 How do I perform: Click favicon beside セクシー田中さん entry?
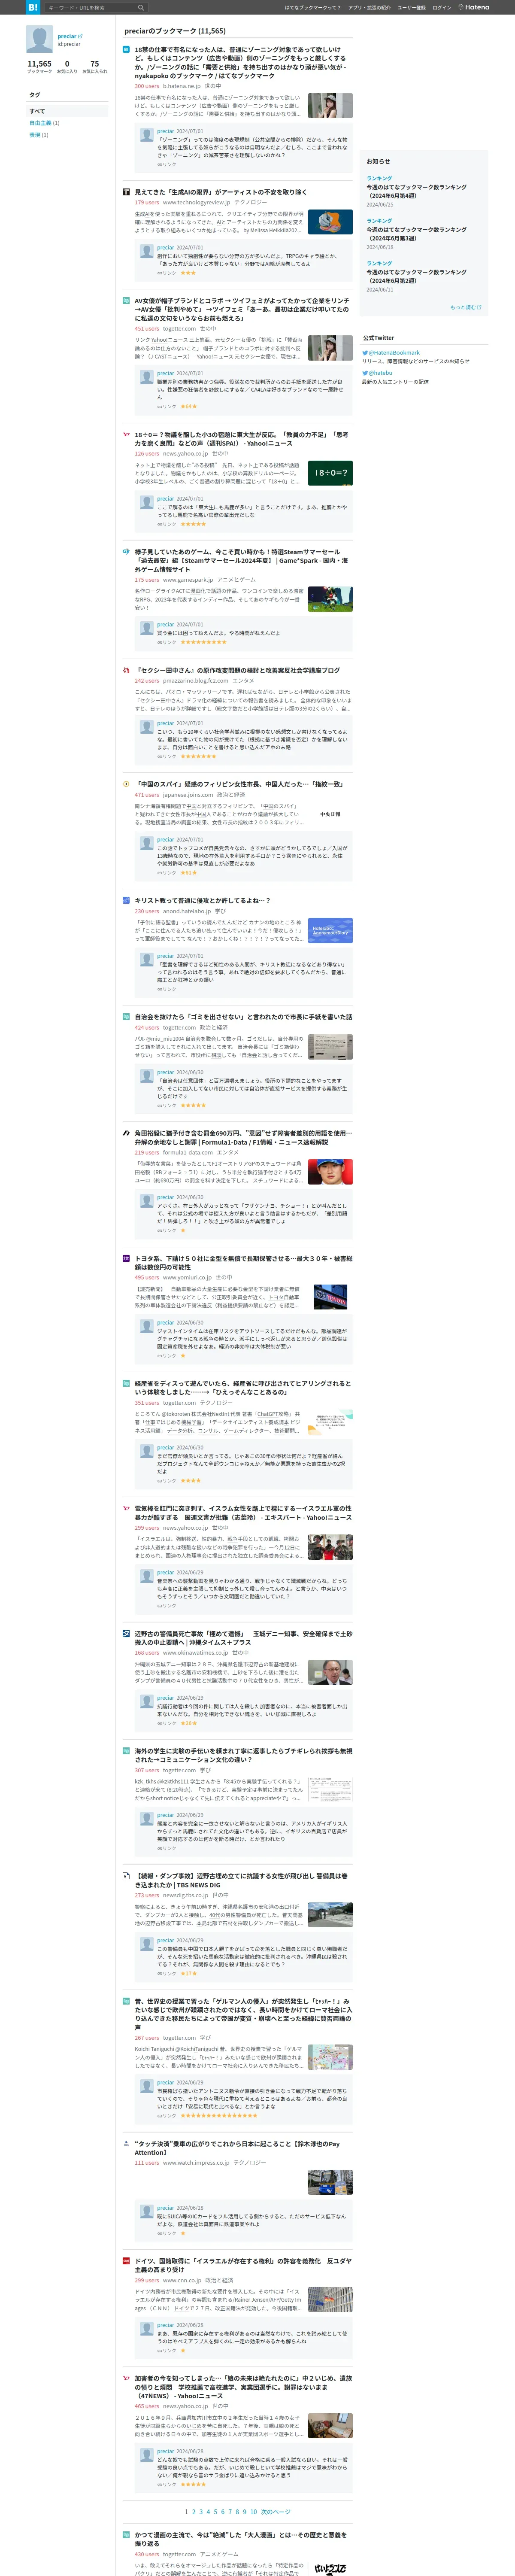(x=126, y=670)
